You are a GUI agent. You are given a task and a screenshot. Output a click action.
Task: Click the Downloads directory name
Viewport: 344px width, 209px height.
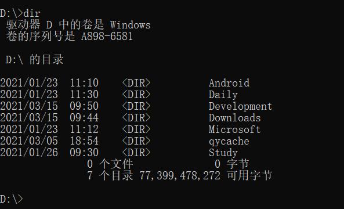coord(235,118)
